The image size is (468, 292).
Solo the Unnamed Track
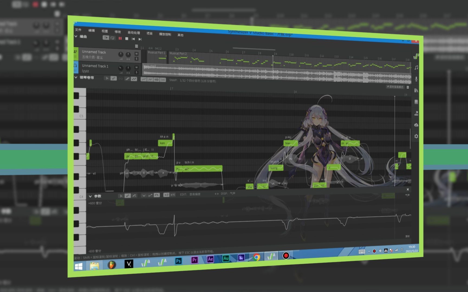[136, 59]
